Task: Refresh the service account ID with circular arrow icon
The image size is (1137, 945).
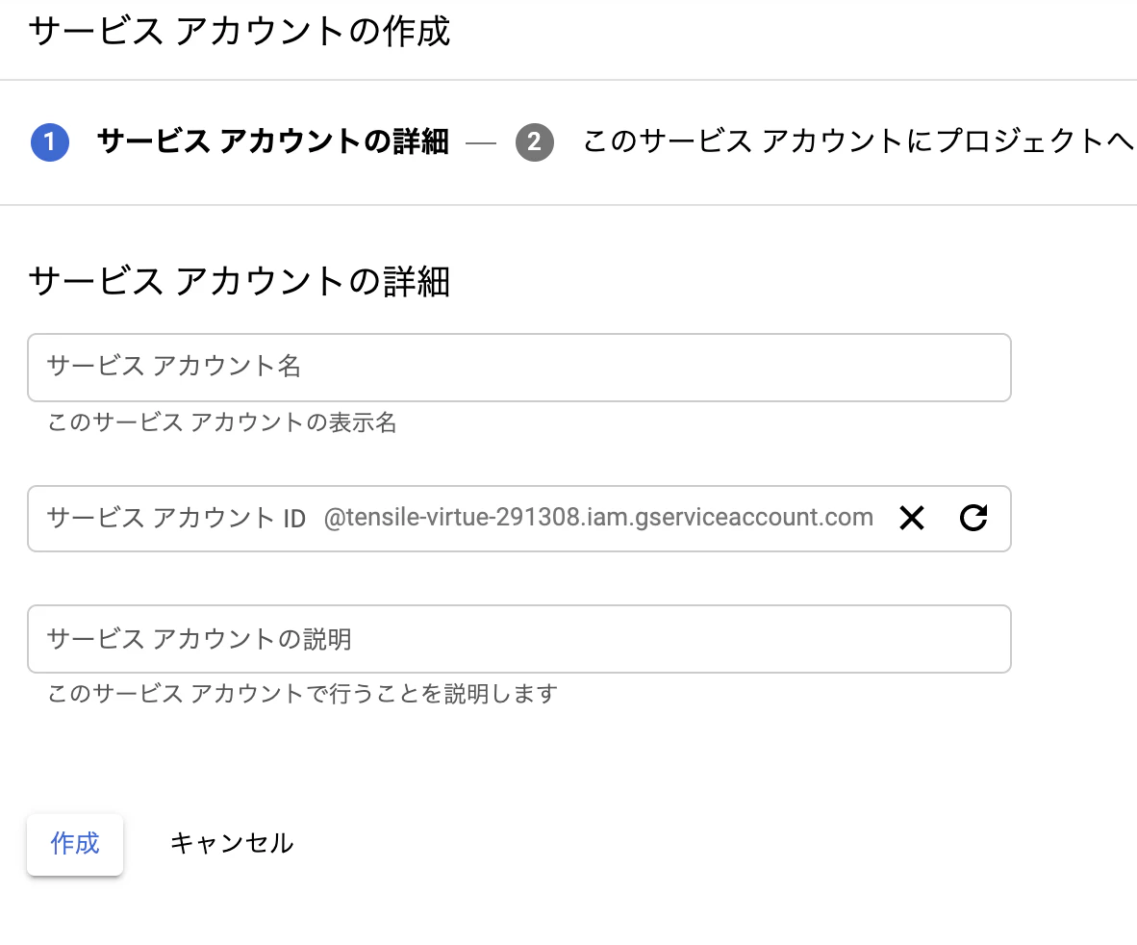Action: pos(973,518)
